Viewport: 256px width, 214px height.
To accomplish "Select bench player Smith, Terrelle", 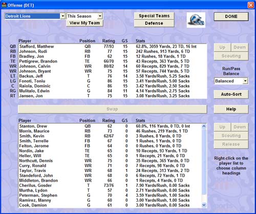I will (110, 141).
